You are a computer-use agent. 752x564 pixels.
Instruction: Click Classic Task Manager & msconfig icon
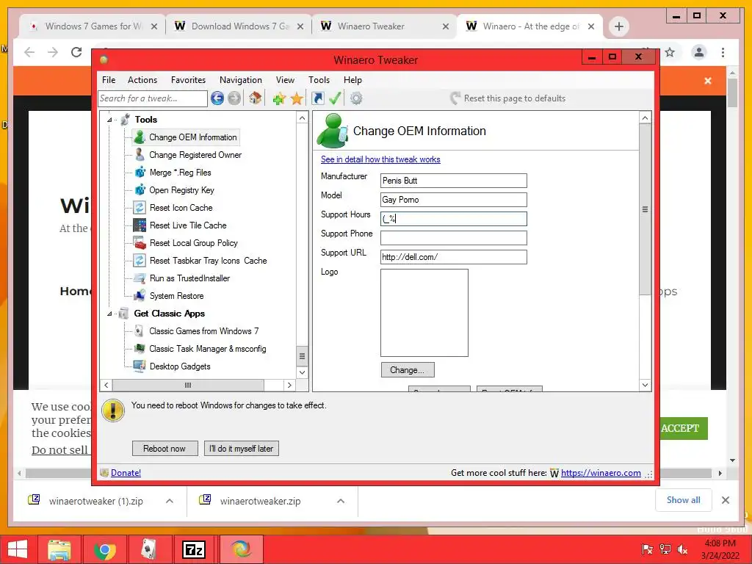140,349
